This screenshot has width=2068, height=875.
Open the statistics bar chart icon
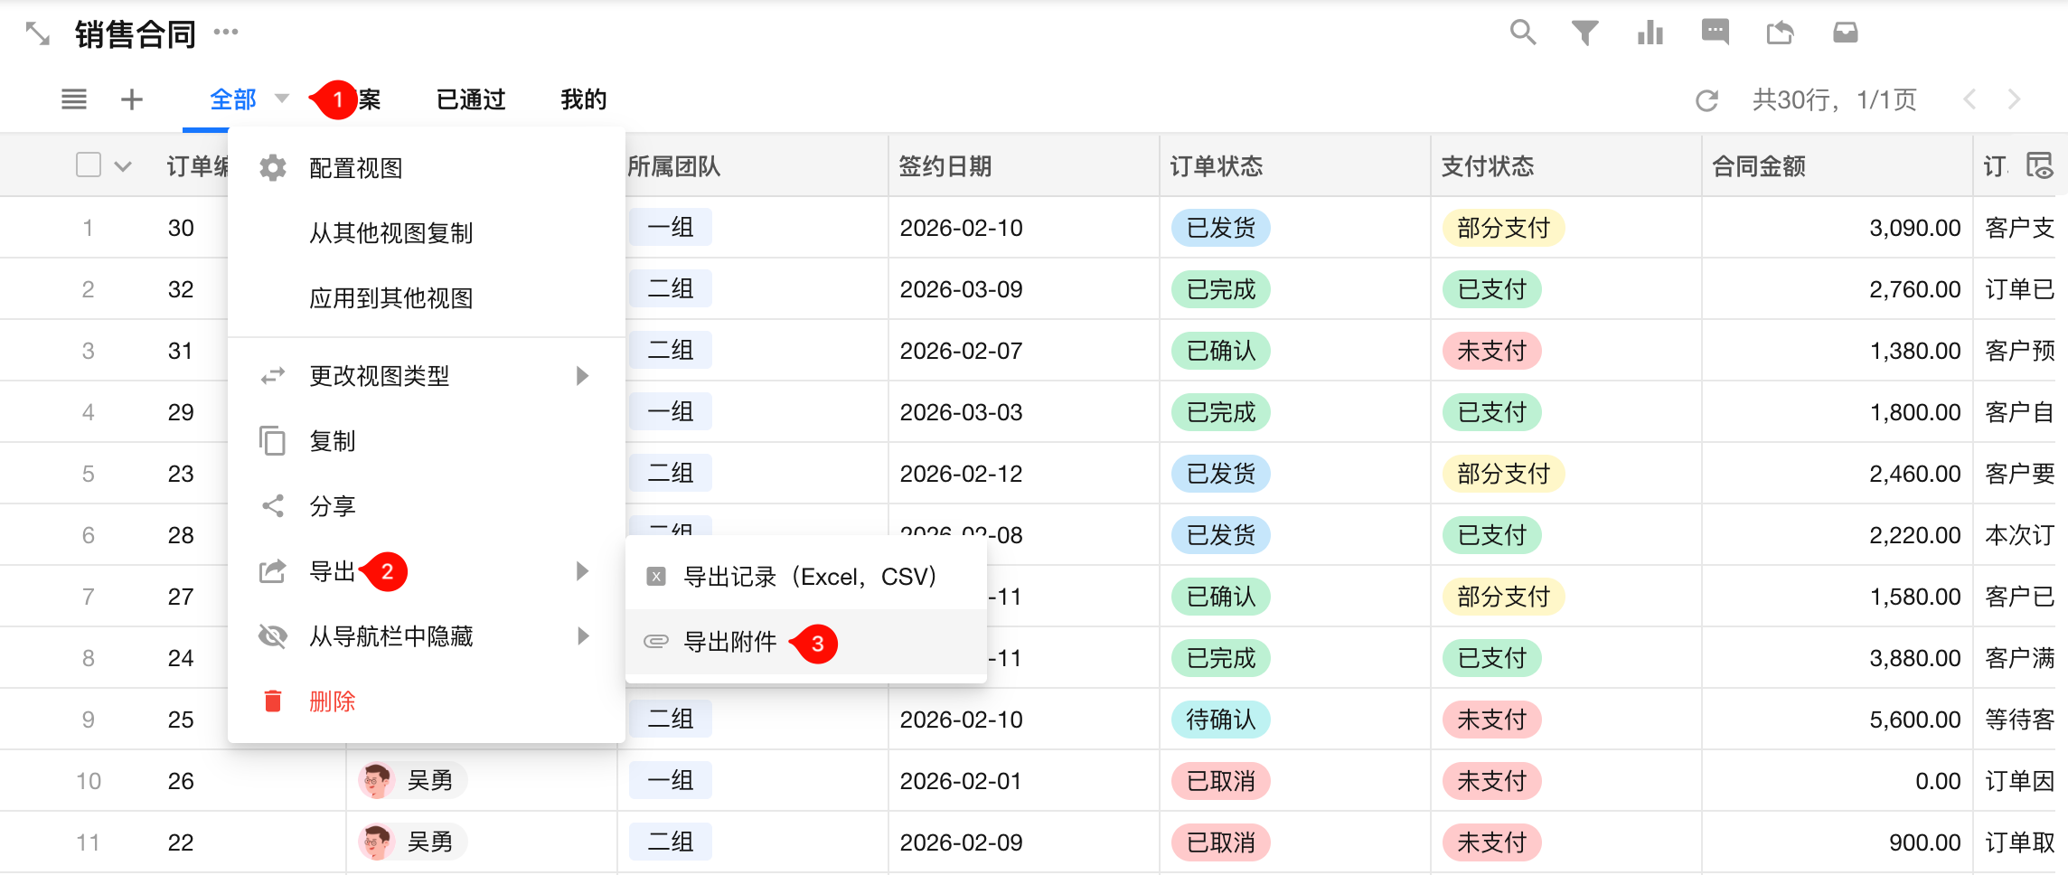tap(1650, 33)
